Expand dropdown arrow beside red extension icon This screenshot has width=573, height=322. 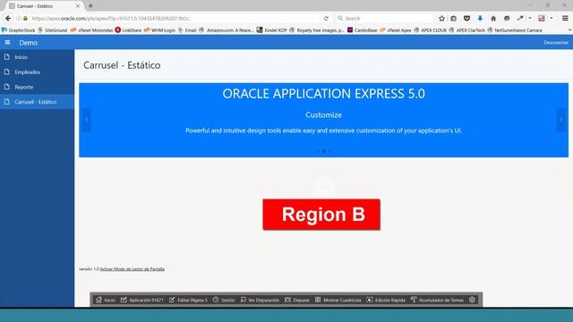[552, 18]
